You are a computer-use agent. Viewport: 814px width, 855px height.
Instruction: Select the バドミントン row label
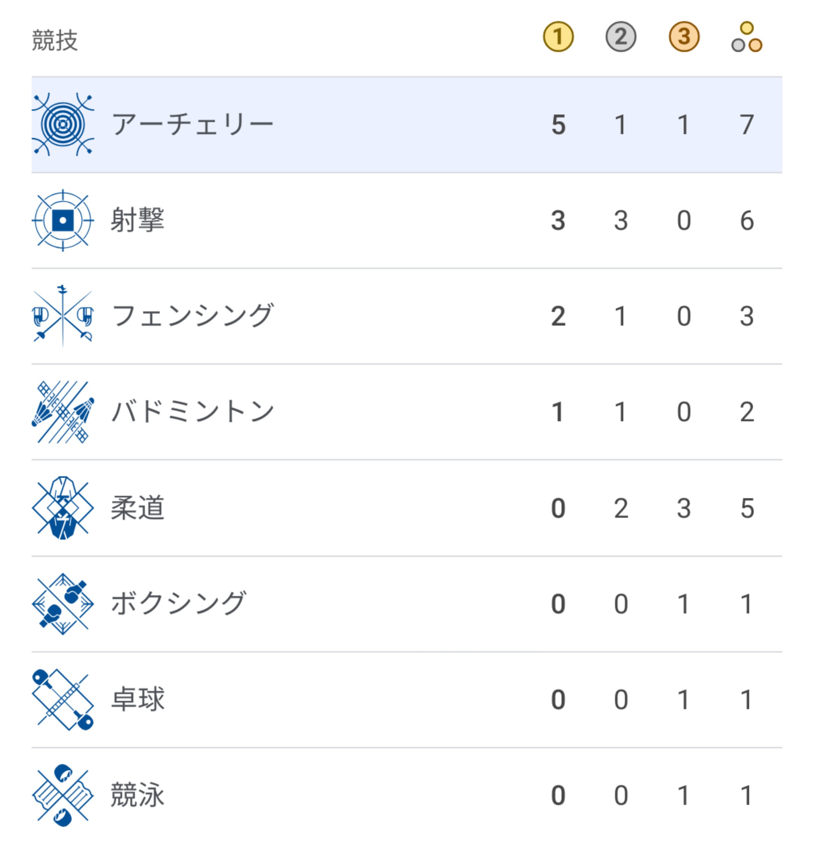[x=193, y=411]
